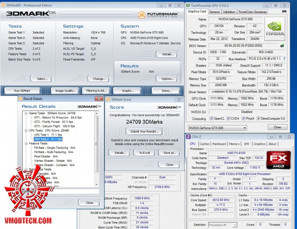Screen dimensions: 297x229
Task: Click the Result Details scrollbar up arrow
Action: pyautogui.click(x=97, y=113)
